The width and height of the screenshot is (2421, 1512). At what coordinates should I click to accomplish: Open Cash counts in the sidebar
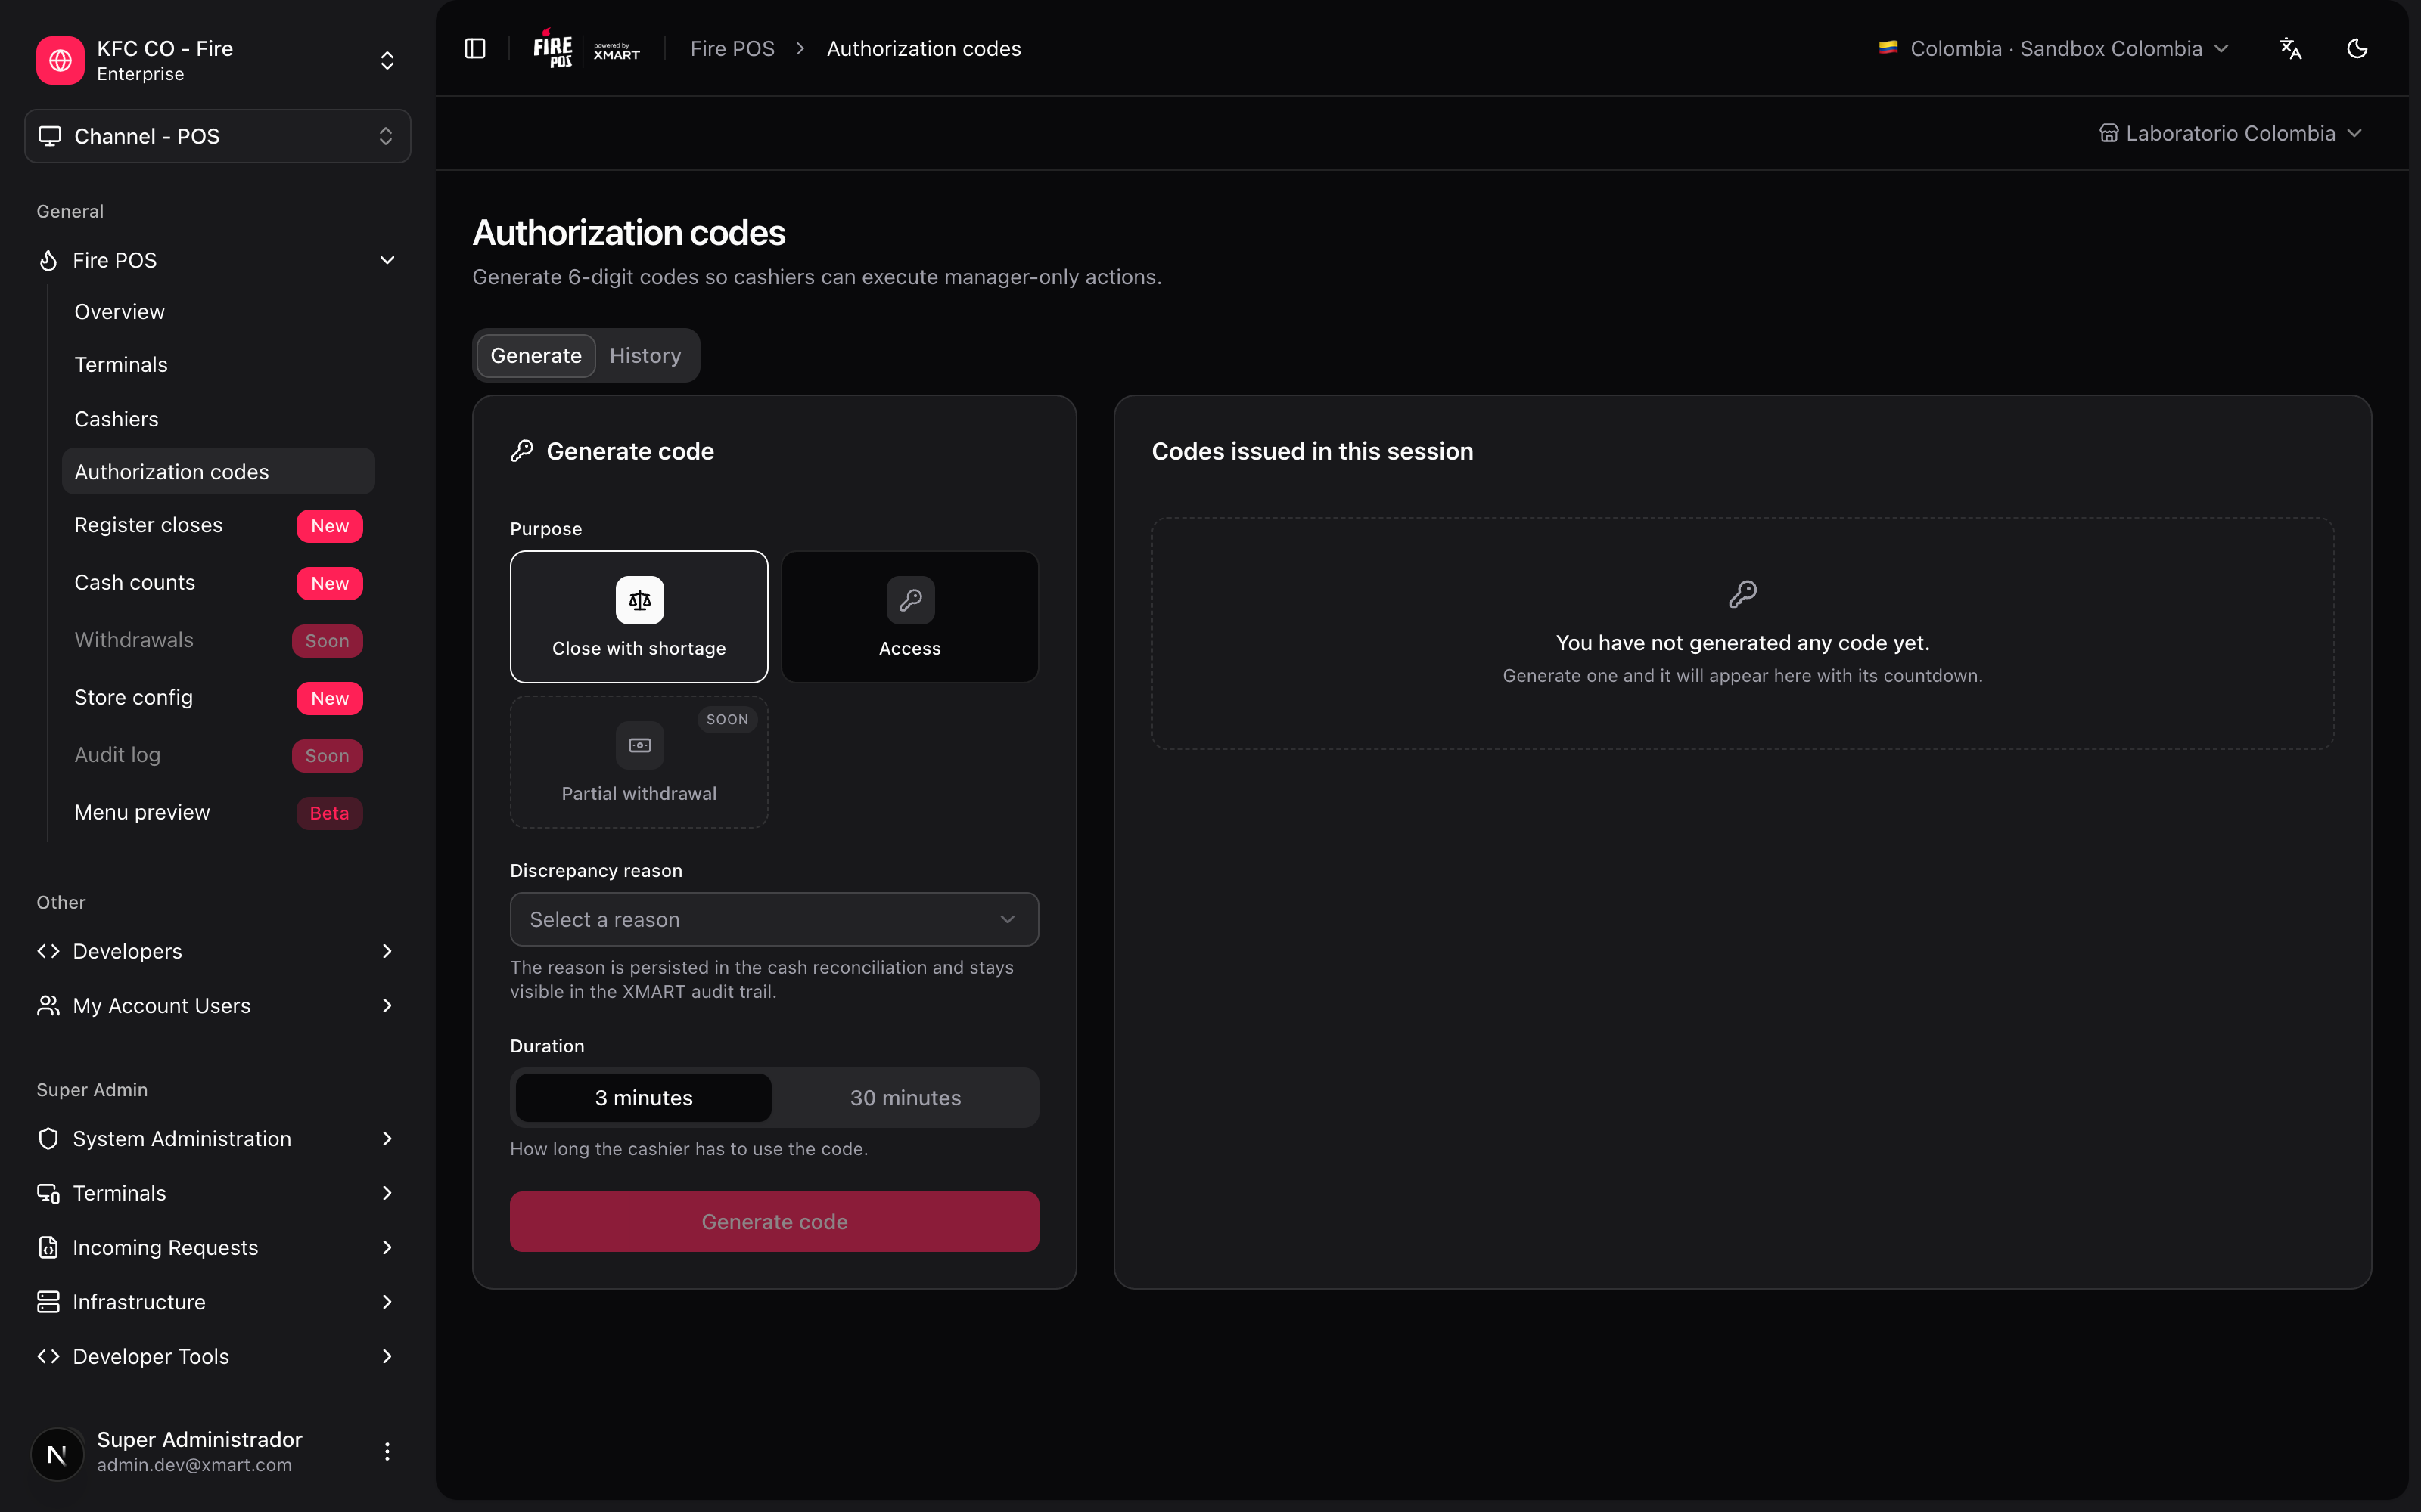click(218, 582)
